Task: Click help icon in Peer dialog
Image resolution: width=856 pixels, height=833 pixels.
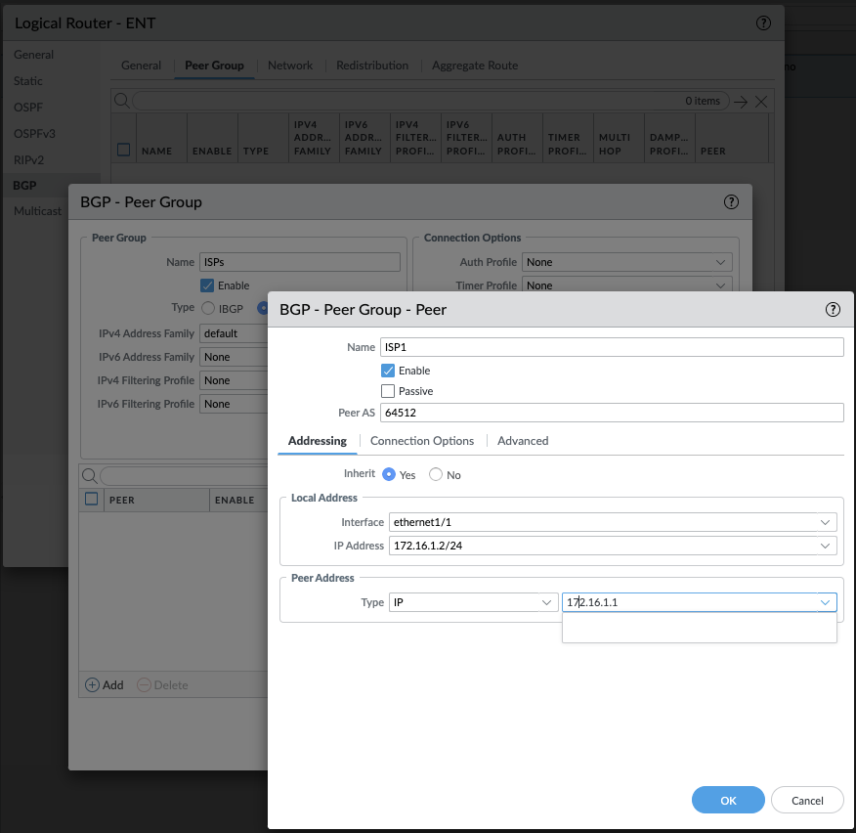Action: point(833,309)
